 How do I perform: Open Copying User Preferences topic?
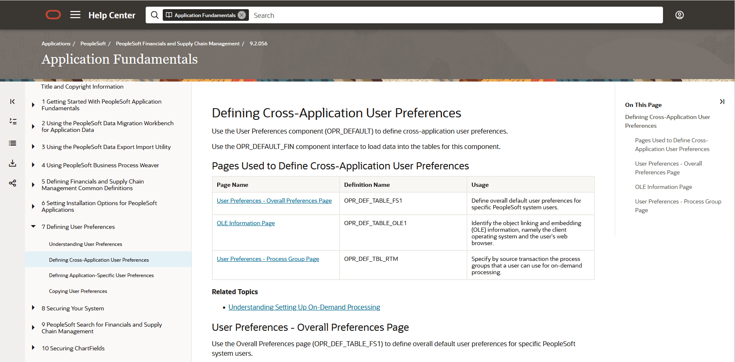point(78,291)
